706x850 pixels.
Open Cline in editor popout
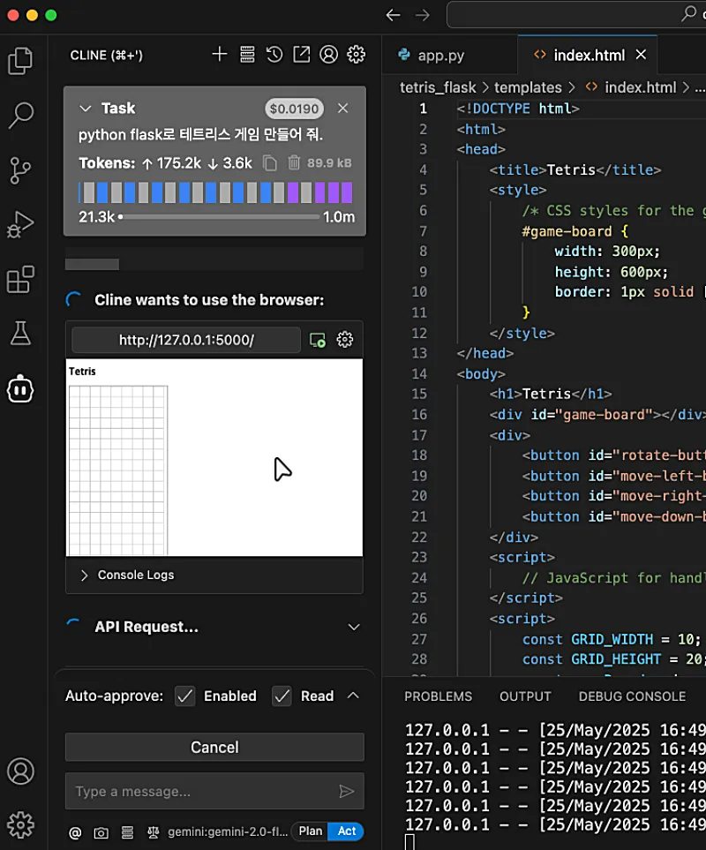(x=301, y=54)
